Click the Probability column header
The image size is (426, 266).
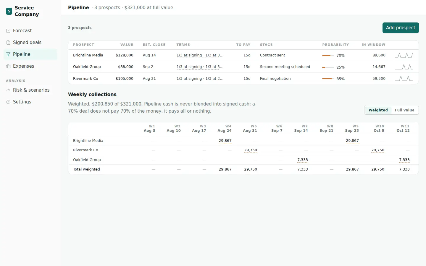(335, 45)
